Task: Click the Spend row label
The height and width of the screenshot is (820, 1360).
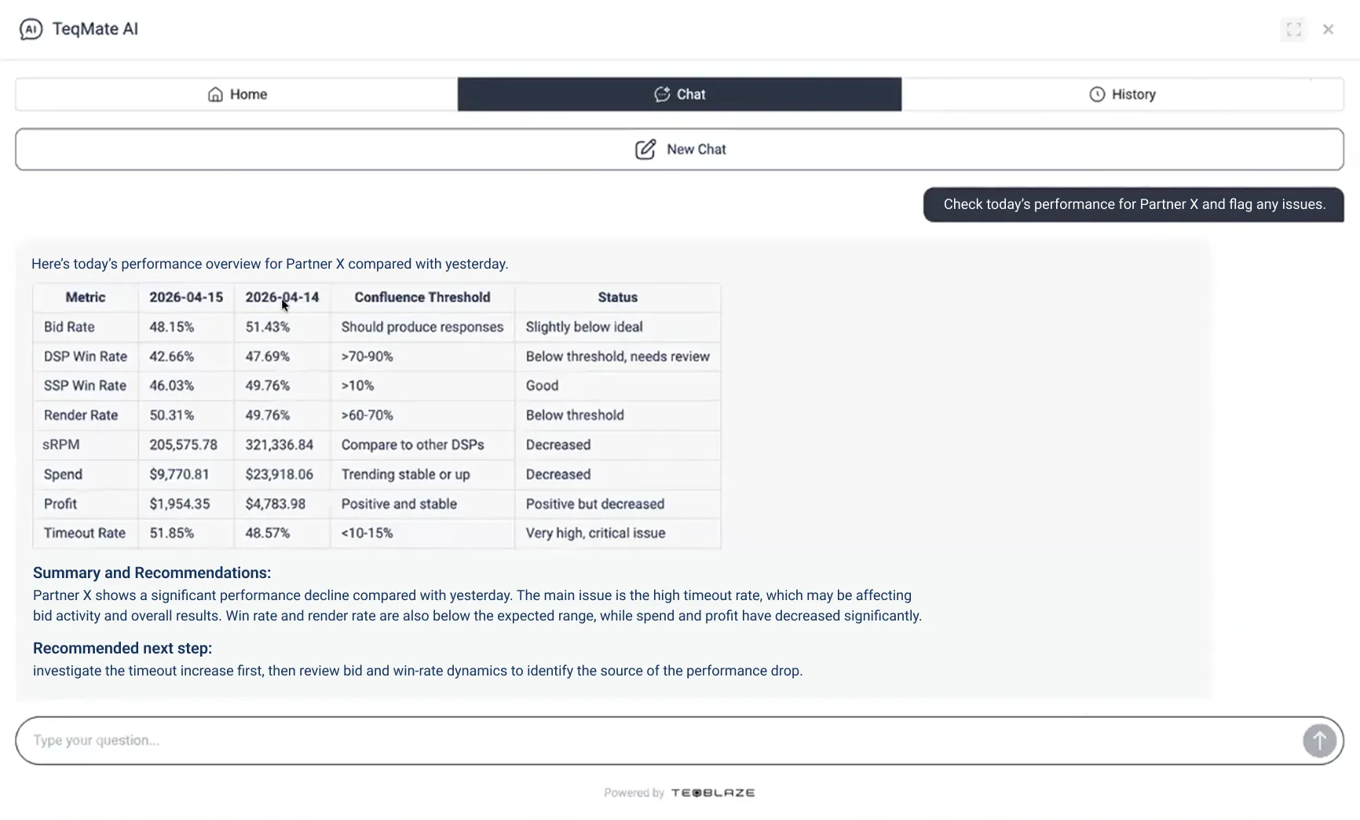Action: point(63,474)
